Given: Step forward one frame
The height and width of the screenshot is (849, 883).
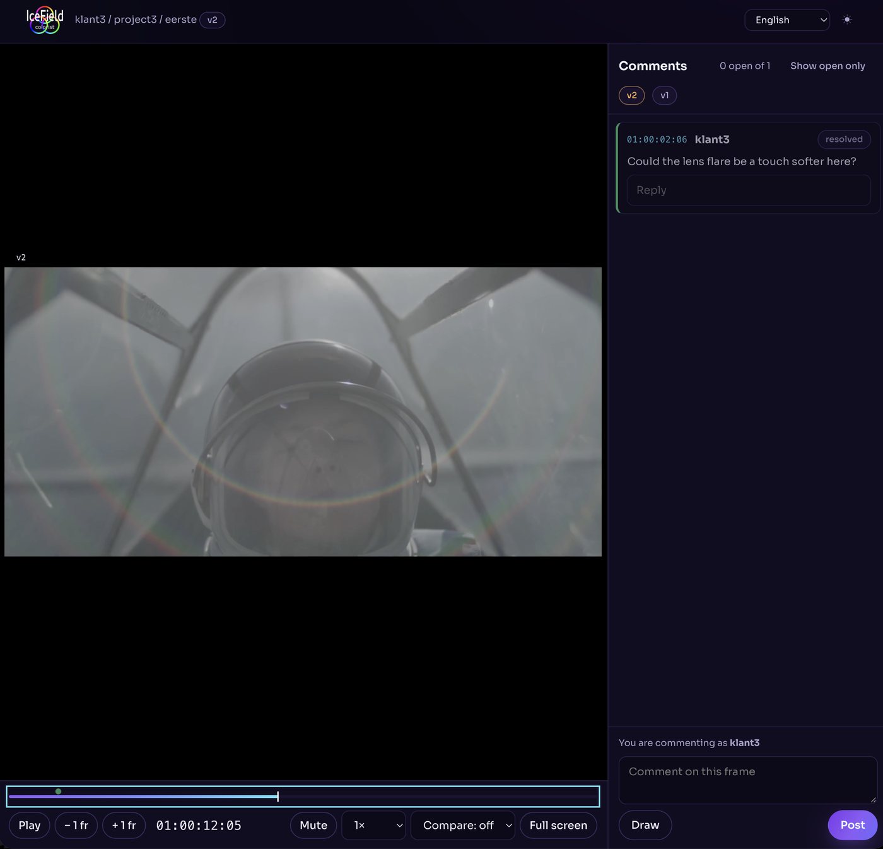Looking at the screenshot, I should 124,826.
